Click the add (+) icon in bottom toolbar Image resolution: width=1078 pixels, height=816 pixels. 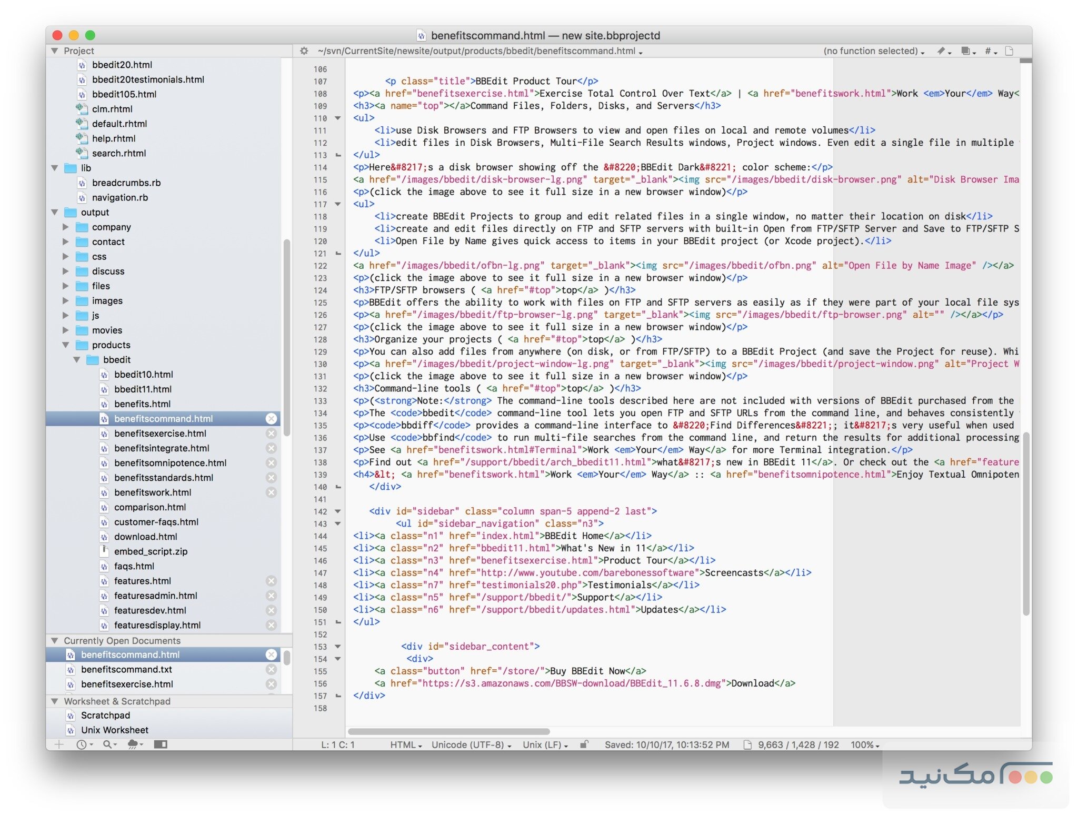[59, 744]
